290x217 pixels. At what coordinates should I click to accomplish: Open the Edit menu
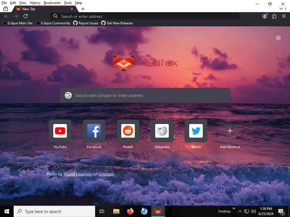pos(13,3)
